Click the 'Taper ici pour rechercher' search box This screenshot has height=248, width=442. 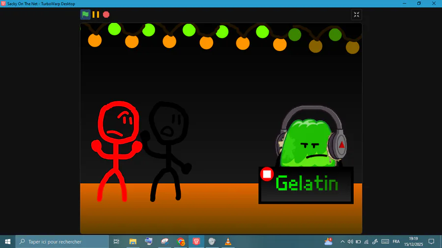pyautogui.click(x=62, y=242)
